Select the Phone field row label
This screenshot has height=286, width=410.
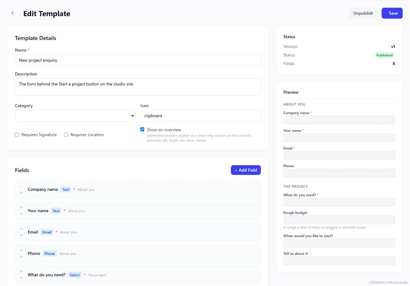tap(34, 253)
